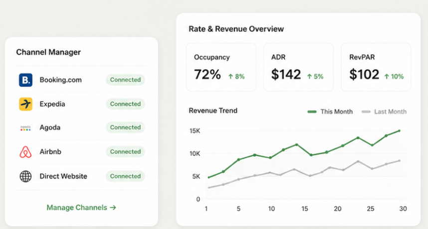Click the RevPAR up arrow indicator
The image size is (428, 229).
click(387, 77)
